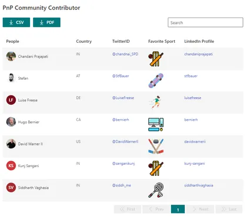Screen dimensions: 247x217
Task: Open the stfbauer LinkedIn link
Action: tap(191, 76)
